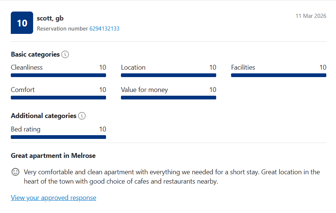Open reservation number 6294132133 link

pos(104,29)
